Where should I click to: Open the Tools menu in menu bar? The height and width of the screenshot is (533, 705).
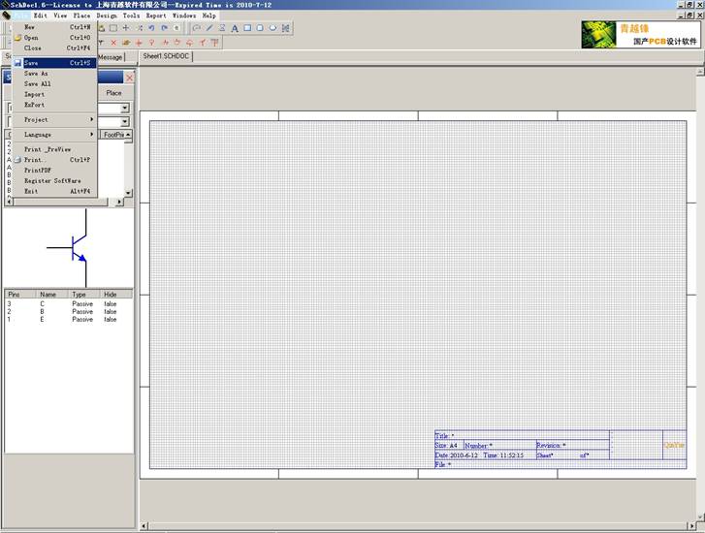(131, 16)
